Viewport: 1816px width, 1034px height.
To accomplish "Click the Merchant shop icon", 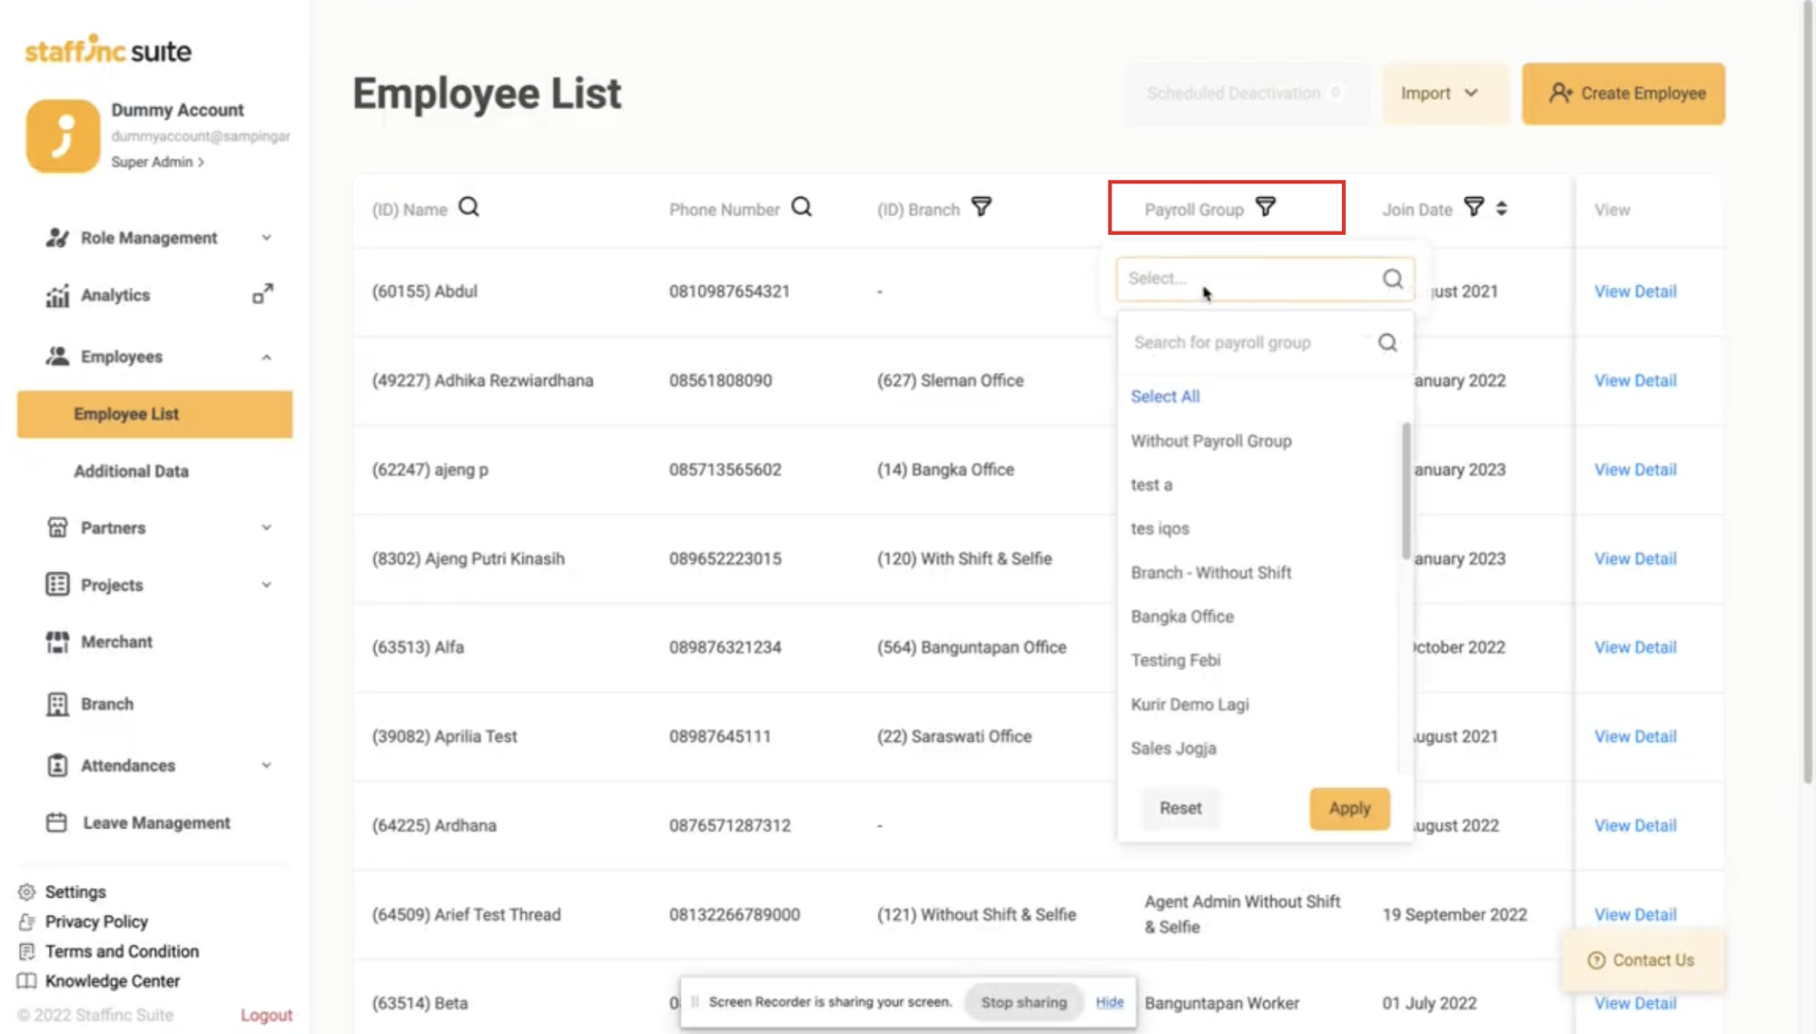I will [x=57, y=642].
